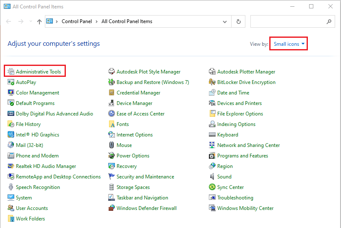The height and width of the screenshot is (228, 341).
Task: Open the Mouse icon
Action: tap(111, 145)
